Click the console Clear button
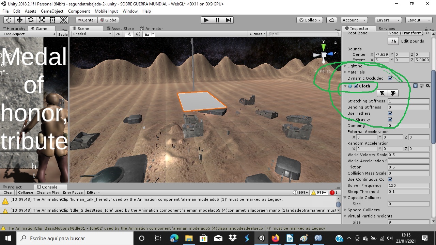This screenshot has width=436, height=245. (x=8, y=193)
